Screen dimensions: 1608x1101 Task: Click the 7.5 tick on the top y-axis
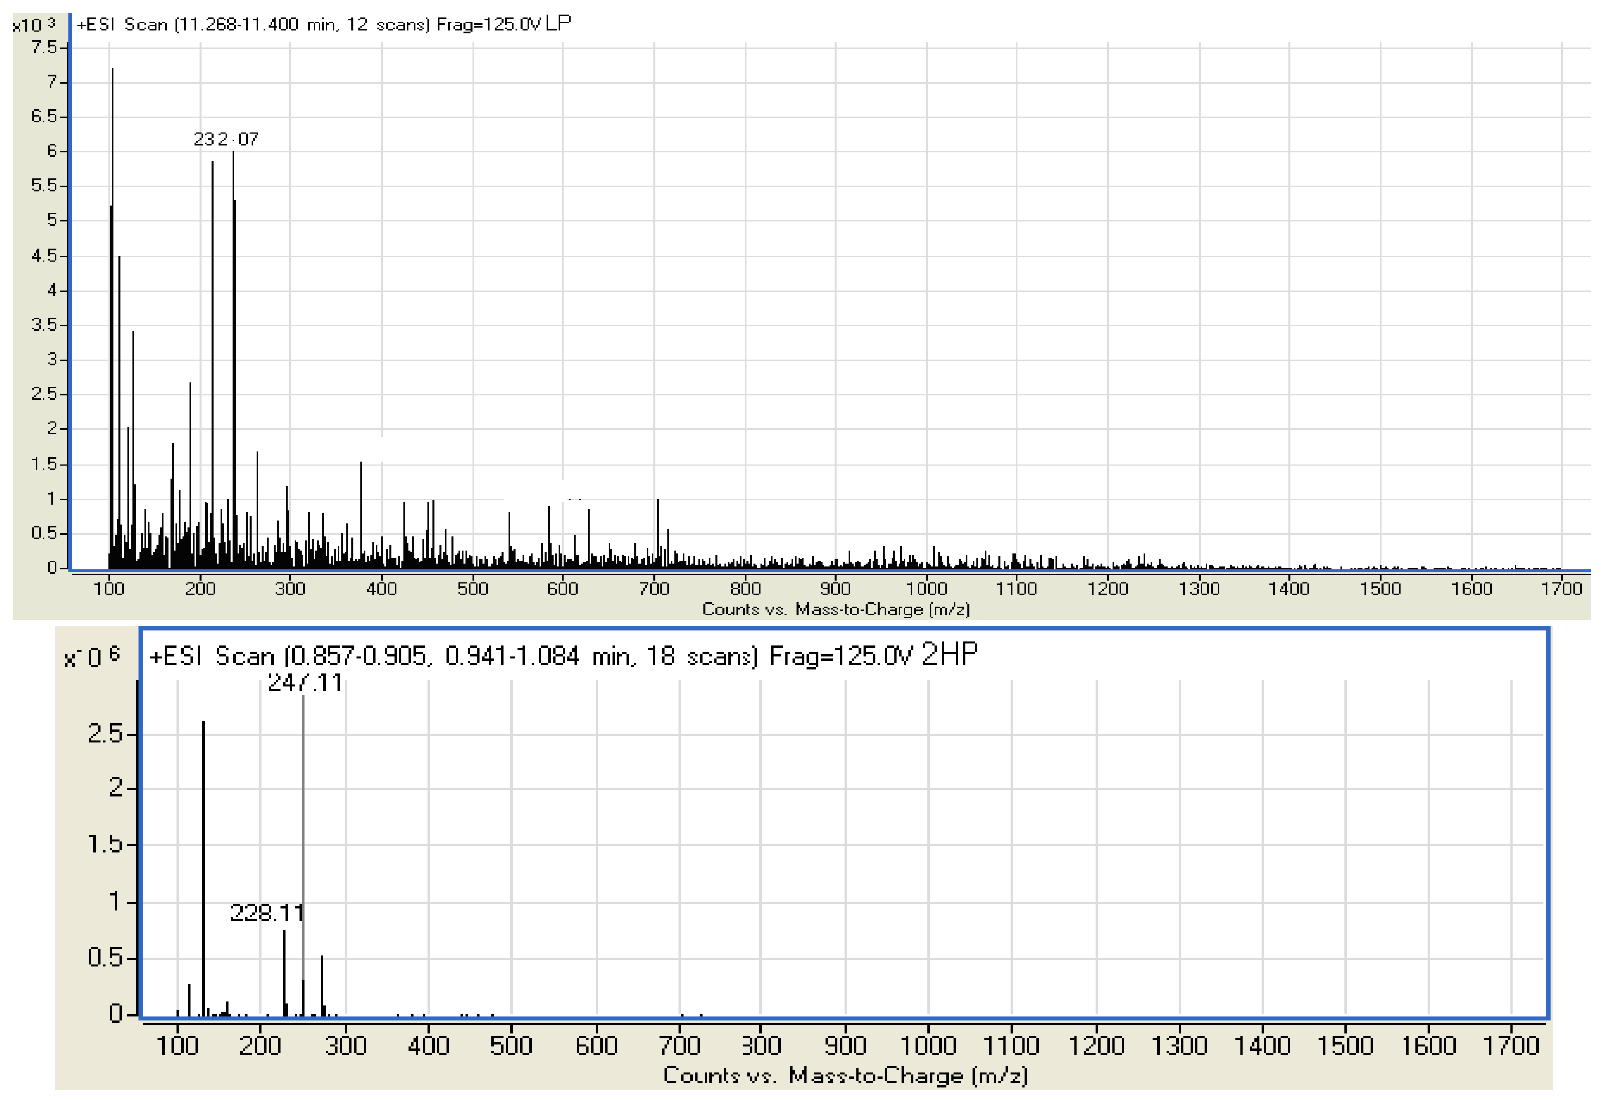(44, 47)
